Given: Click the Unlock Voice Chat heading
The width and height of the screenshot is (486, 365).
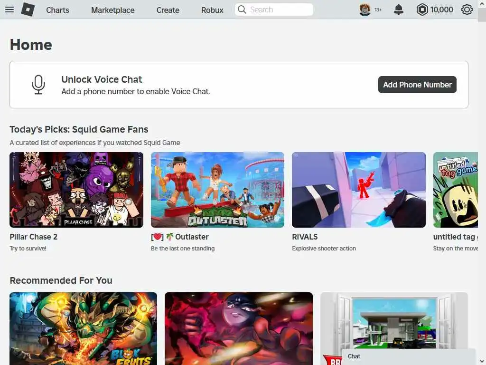Looking at the screenshot, I should click(102, 79).
